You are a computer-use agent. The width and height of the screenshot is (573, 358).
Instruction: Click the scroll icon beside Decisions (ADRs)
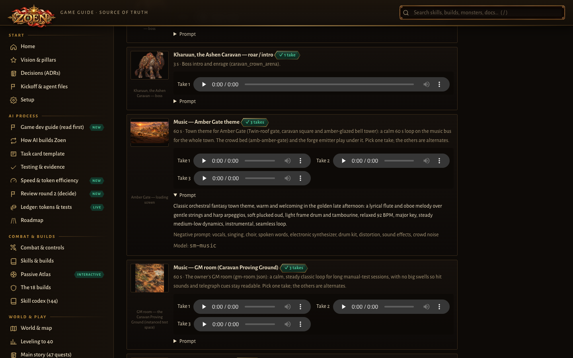(x=14, y=73)
